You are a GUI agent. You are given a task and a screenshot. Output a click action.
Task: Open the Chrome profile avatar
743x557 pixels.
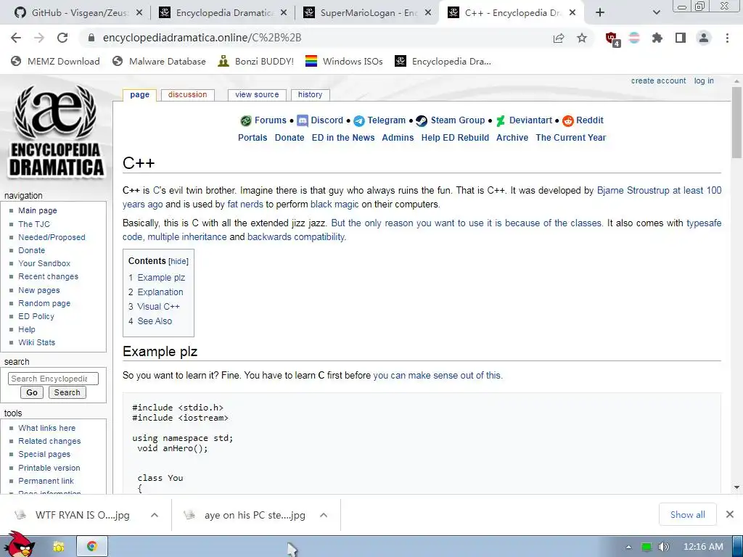(x=704, y=38)
